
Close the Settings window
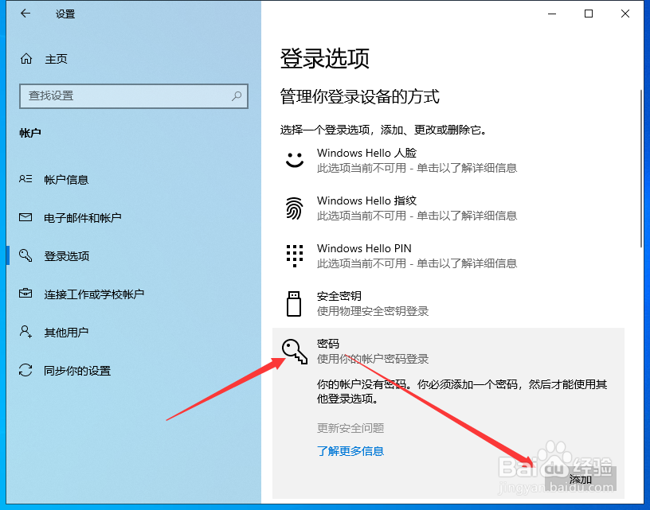(625, 14)
